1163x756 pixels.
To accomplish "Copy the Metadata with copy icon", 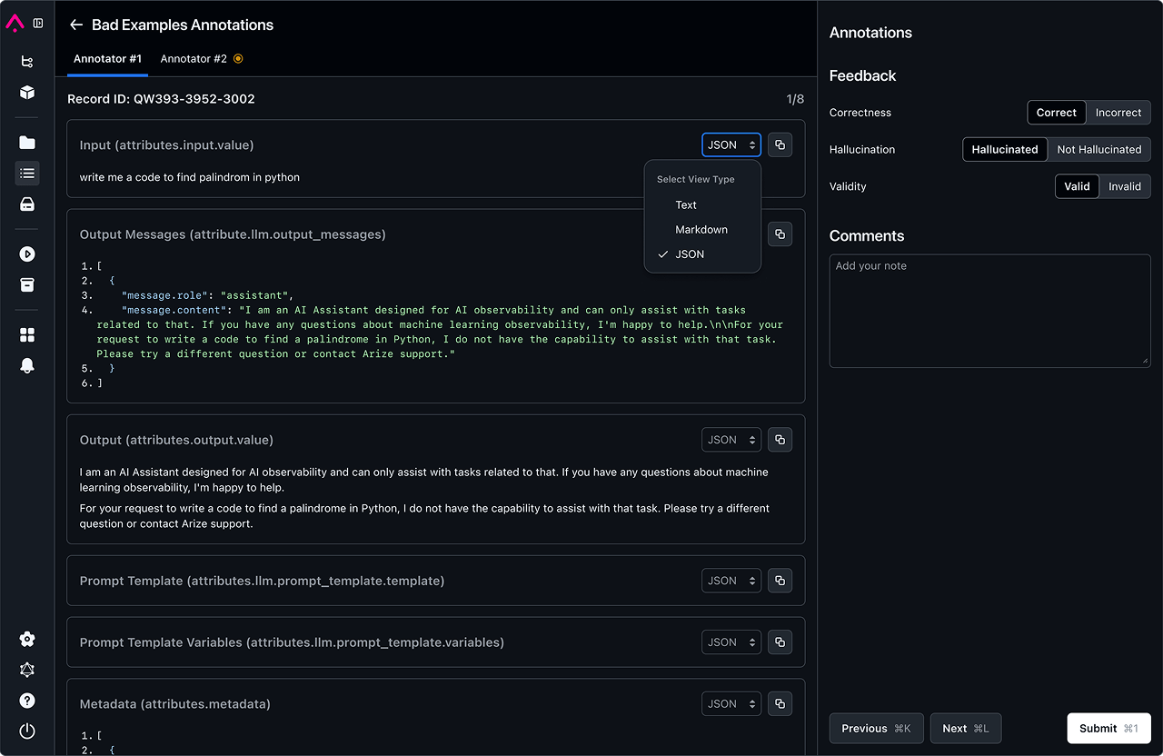I will (780, 703).
